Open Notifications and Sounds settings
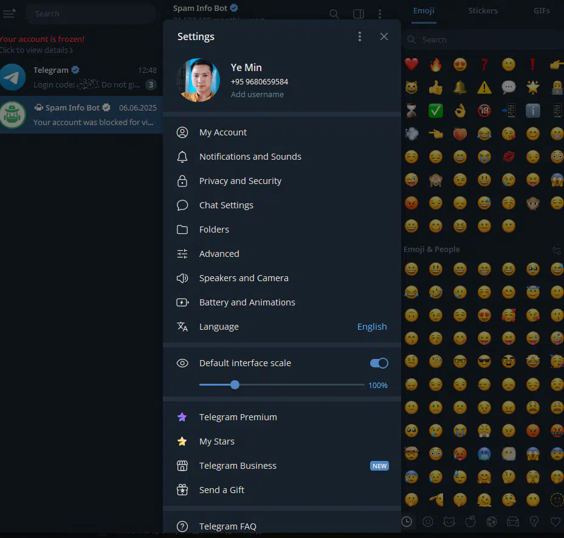Viewport: 564px width, 538px height. coord(281,157)
